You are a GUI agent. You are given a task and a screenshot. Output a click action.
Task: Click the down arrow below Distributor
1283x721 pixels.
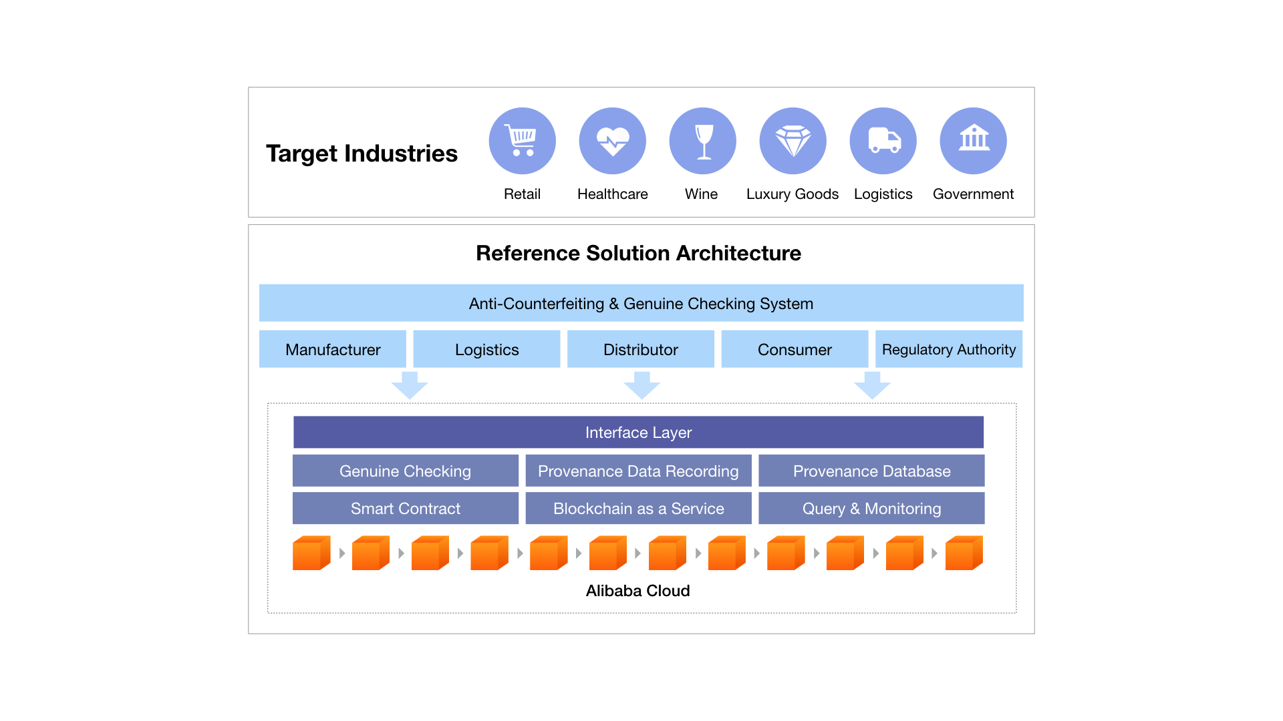[642, 385]
